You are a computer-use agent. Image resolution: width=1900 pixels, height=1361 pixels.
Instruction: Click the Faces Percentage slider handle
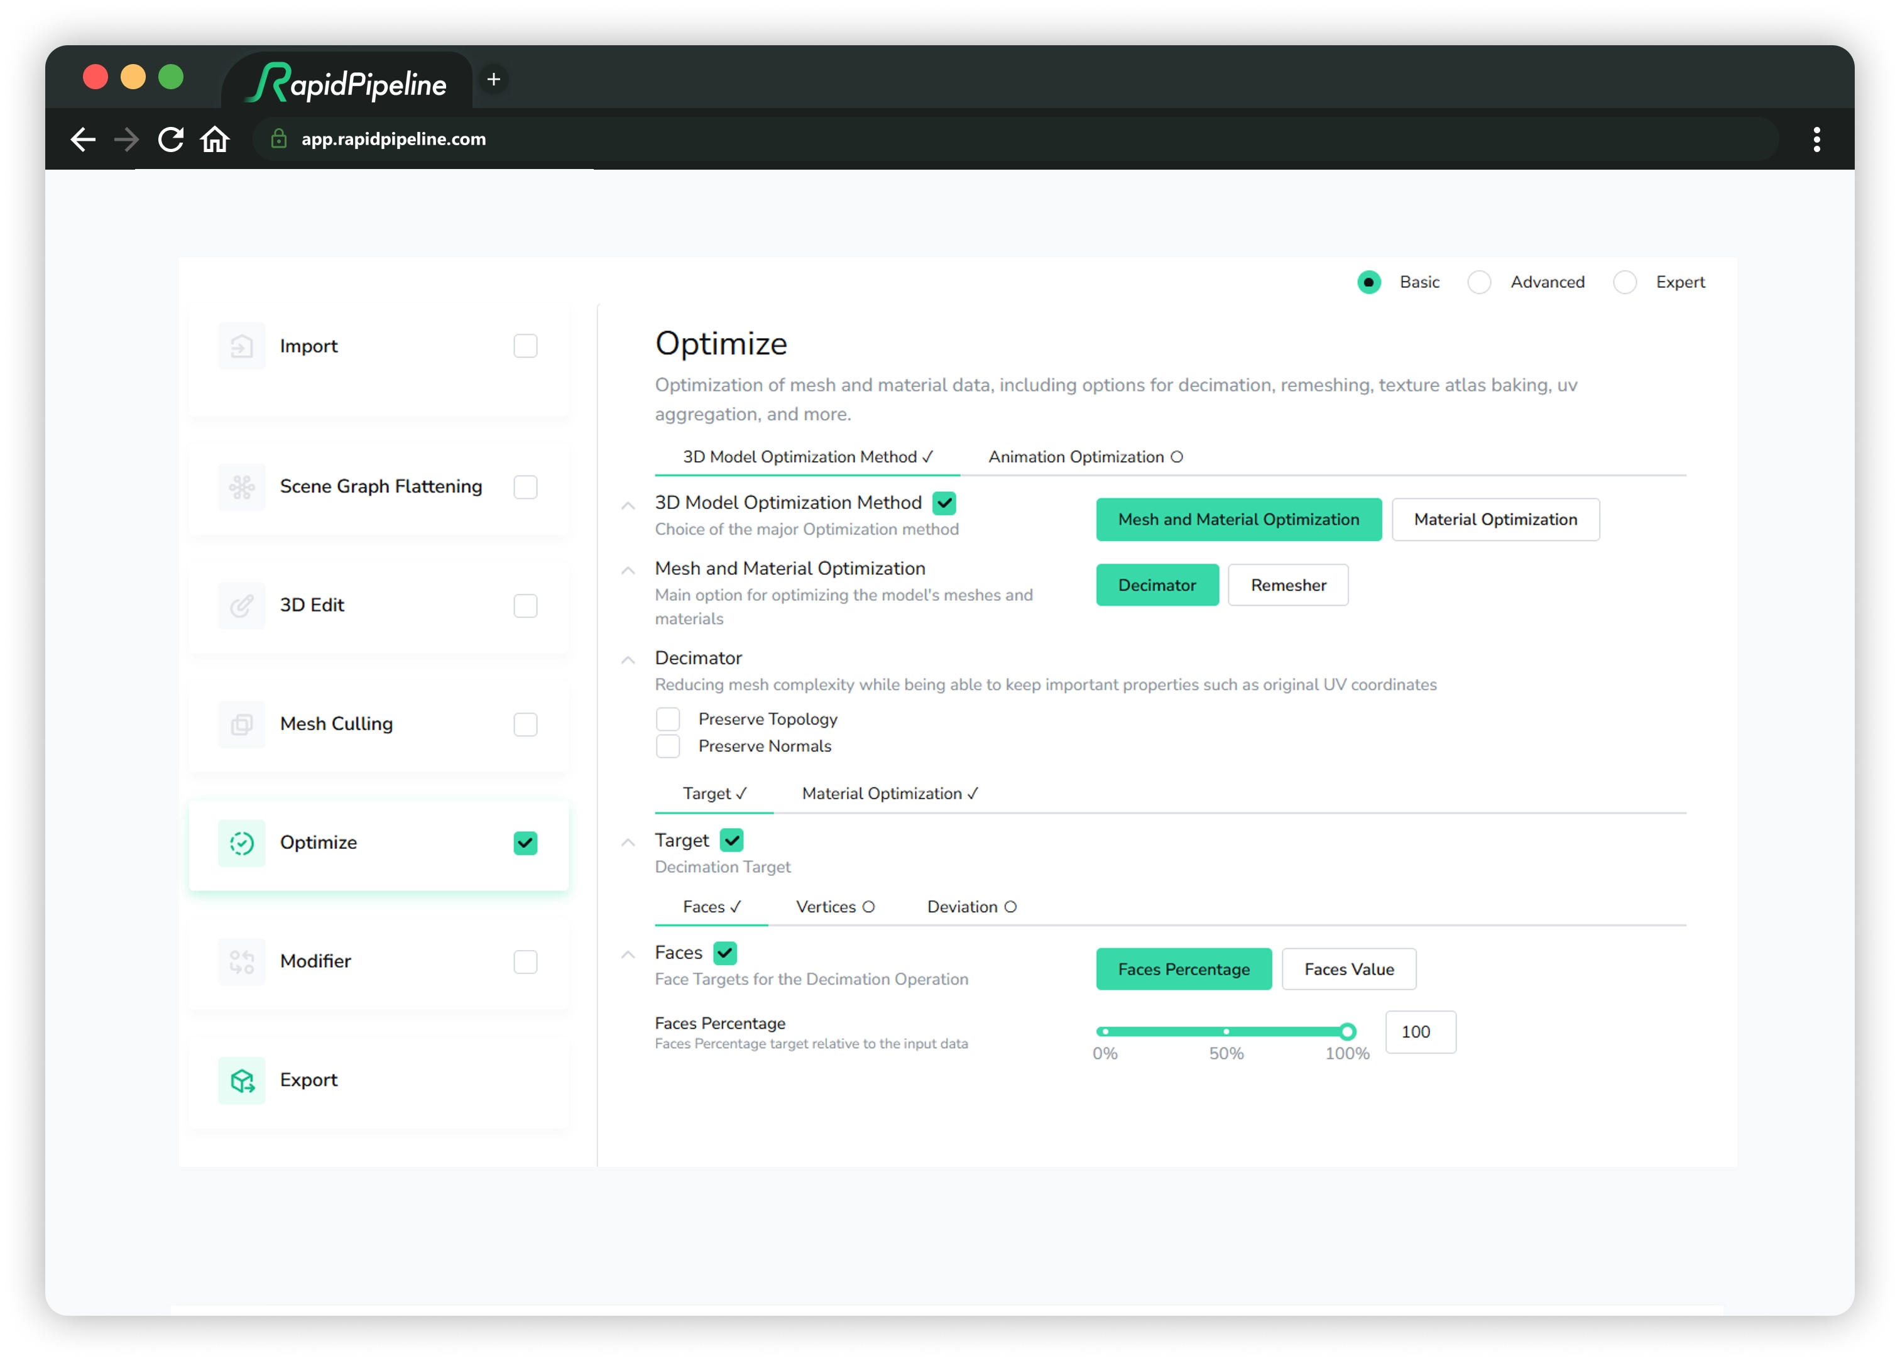[1347, 1032]
